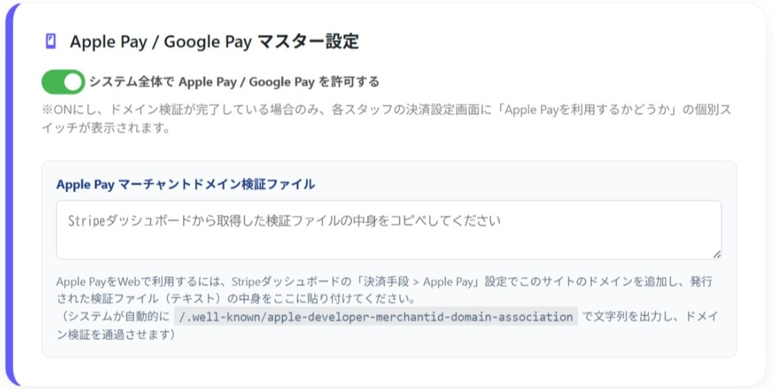
Task: Click the textarea resize grip handle
Action: click(x=717, y=255)
